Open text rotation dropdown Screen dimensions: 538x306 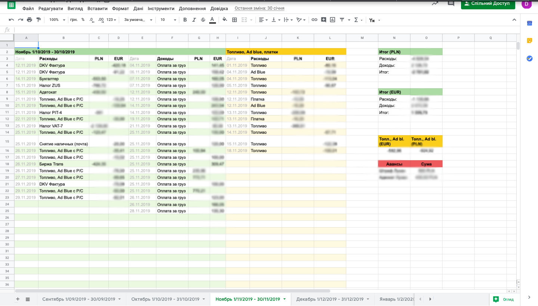301,20
